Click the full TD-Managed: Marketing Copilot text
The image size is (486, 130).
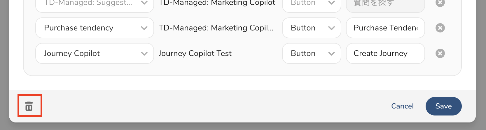pos(217,3)
